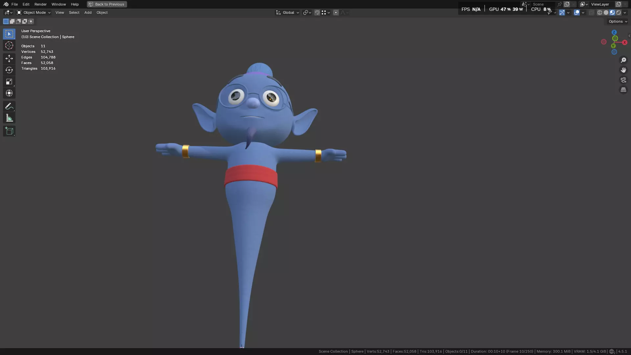Open the editor type dropdown
631x355 pixels.
tap(8, 12)
